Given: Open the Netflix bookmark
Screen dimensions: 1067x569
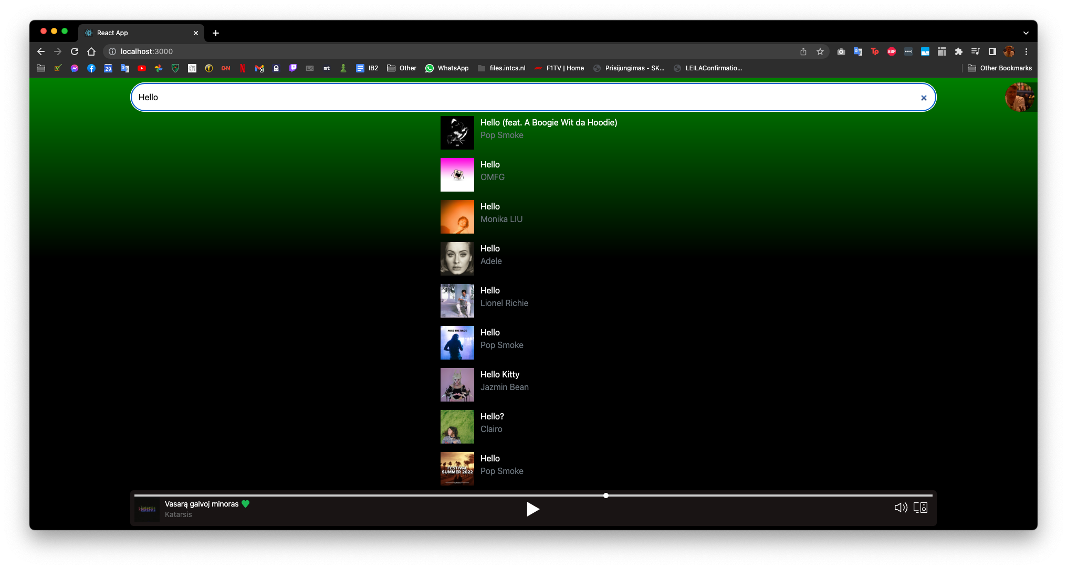Looking at the screenshot, I should pyautogui.click(x=243, y=68).
